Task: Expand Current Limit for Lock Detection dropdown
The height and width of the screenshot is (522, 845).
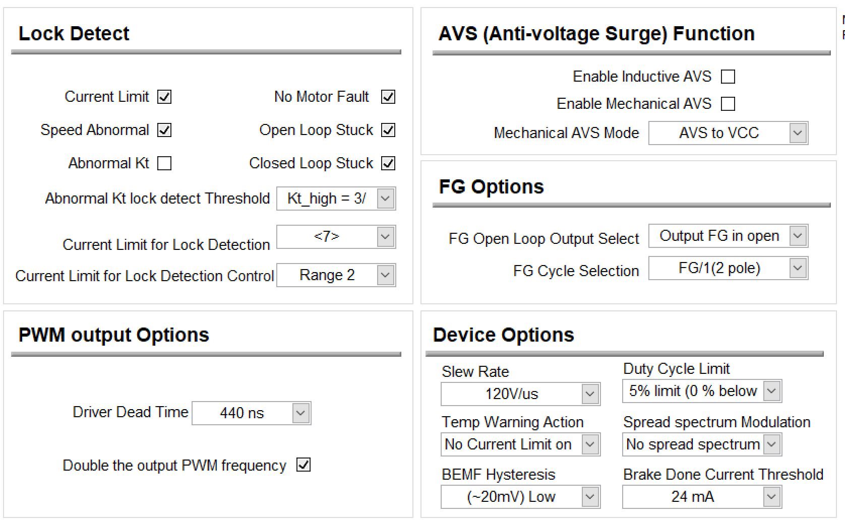Action: point(336,237)
